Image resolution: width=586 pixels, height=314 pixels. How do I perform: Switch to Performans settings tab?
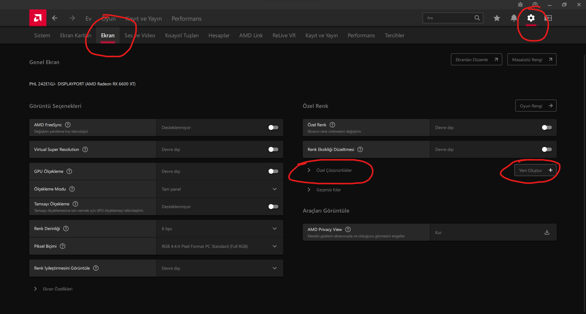tap(361, 35)
